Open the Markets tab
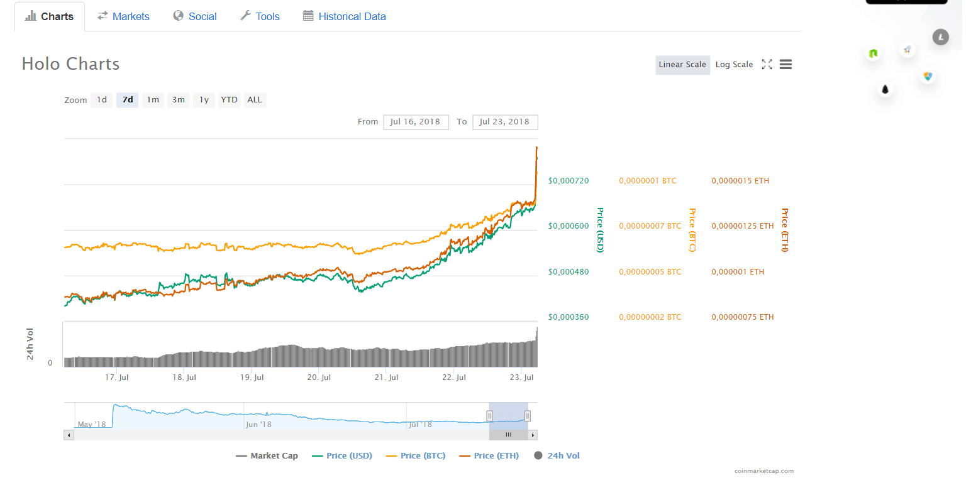 [x=123, y=16]
